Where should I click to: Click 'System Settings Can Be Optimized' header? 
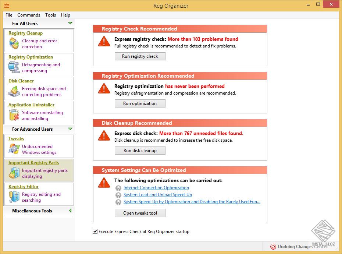point(180,170)
